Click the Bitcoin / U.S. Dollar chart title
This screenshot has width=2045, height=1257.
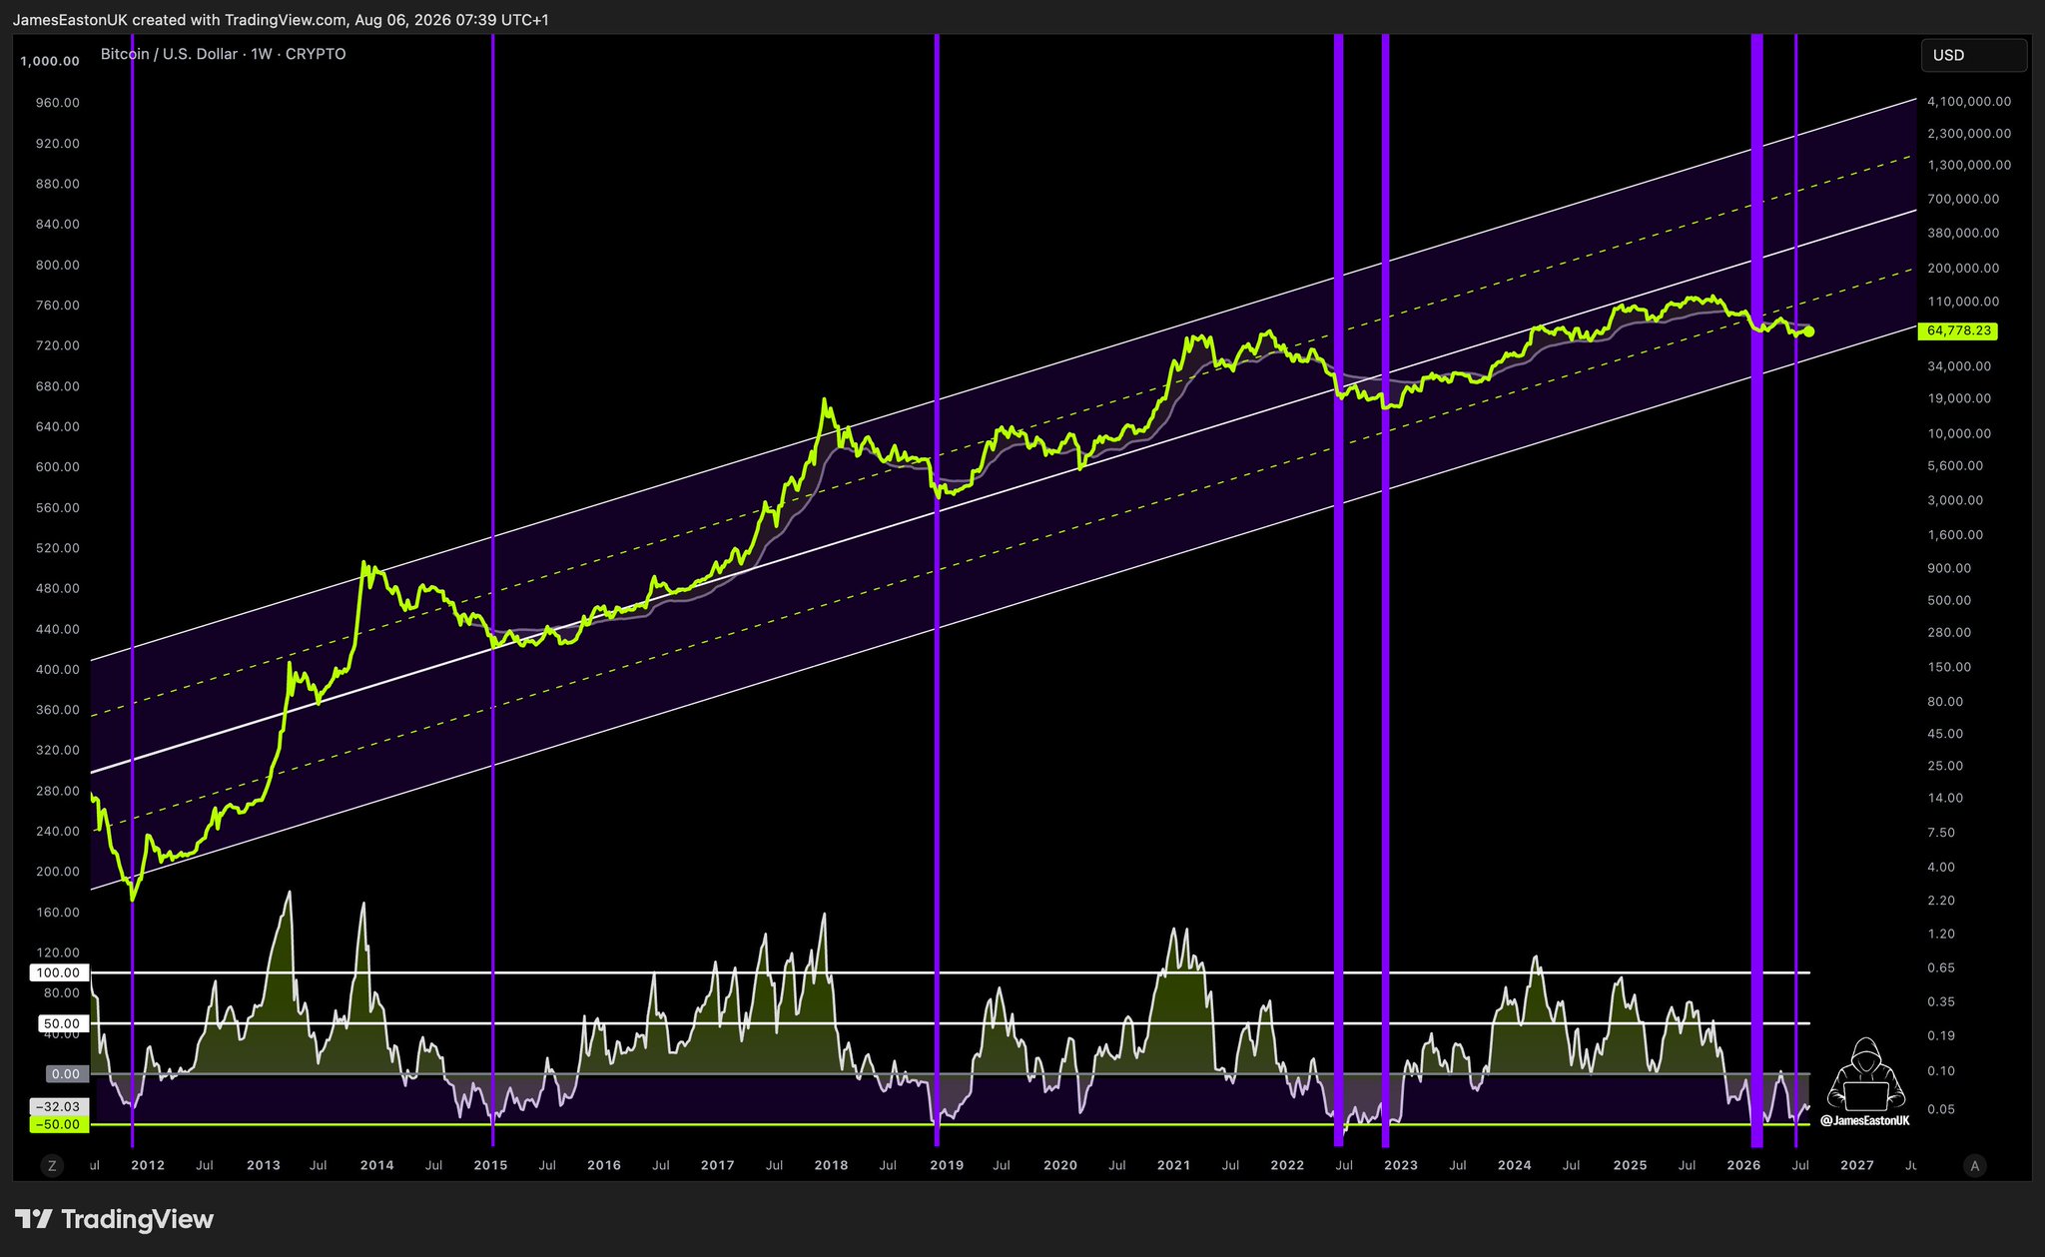point(224,54)
